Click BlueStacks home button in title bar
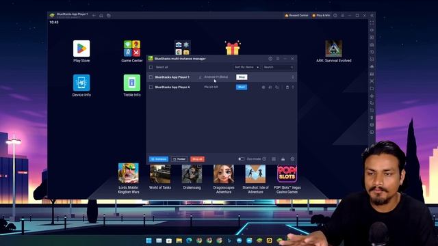The image size is (438, 246). coord(101,16)
